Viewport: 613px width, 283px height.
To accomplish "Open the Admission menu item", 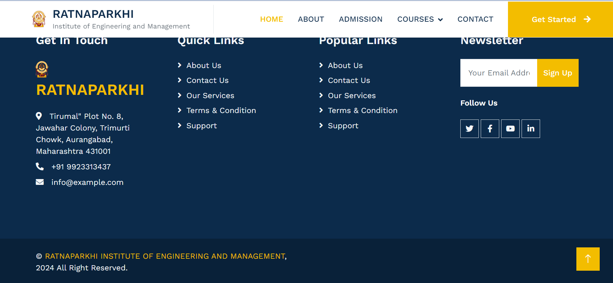I will click(x=360, y=19).
